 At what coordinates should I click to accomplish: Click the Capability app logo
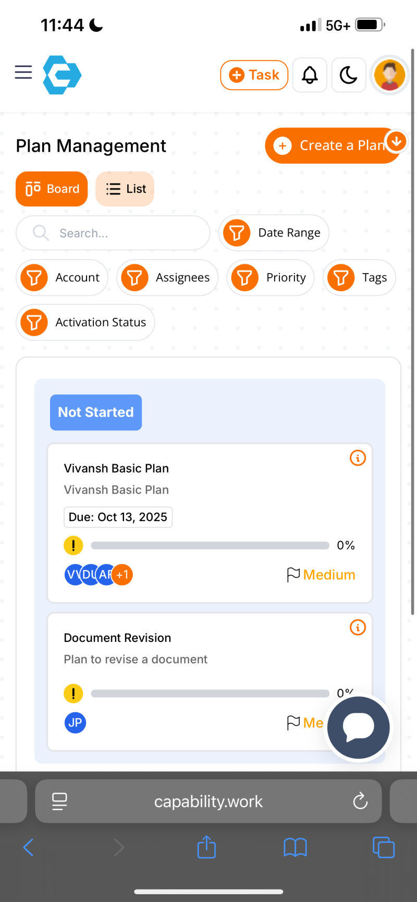coord(62,75)
